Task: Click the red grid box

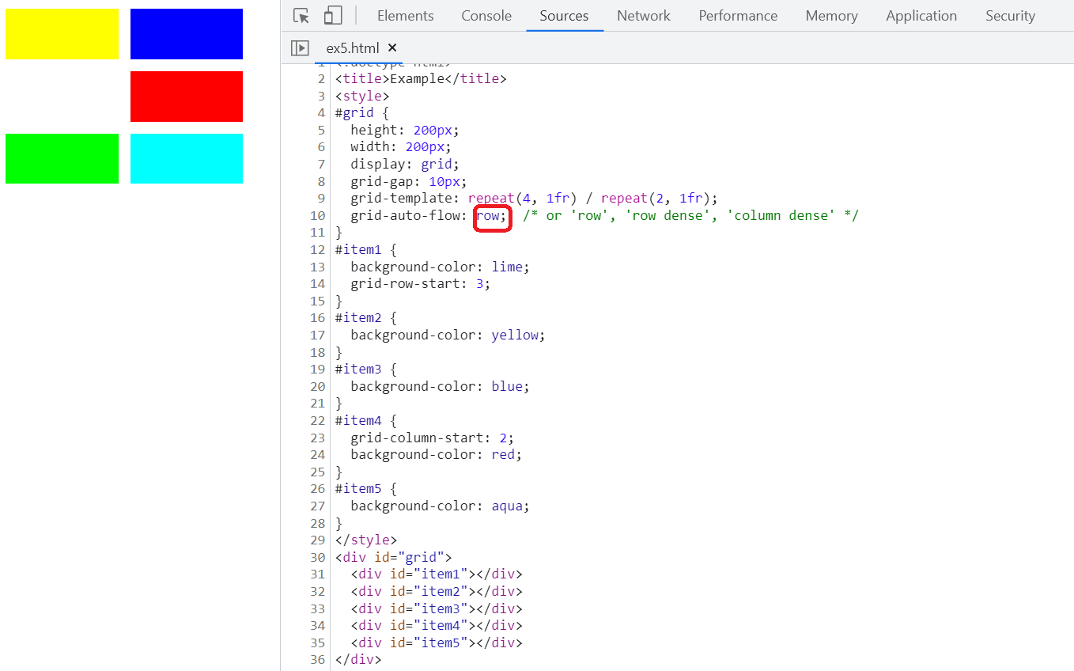Action: coord(187,97)
